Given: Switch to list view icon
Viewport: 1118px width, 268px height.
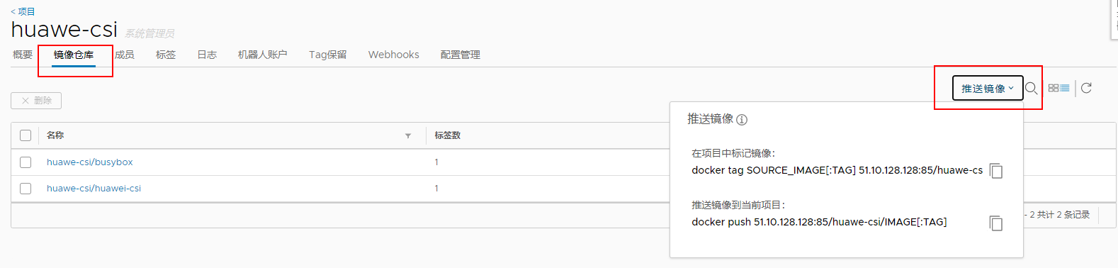Looking at the screenshot, I should (x=1065, y=88).
